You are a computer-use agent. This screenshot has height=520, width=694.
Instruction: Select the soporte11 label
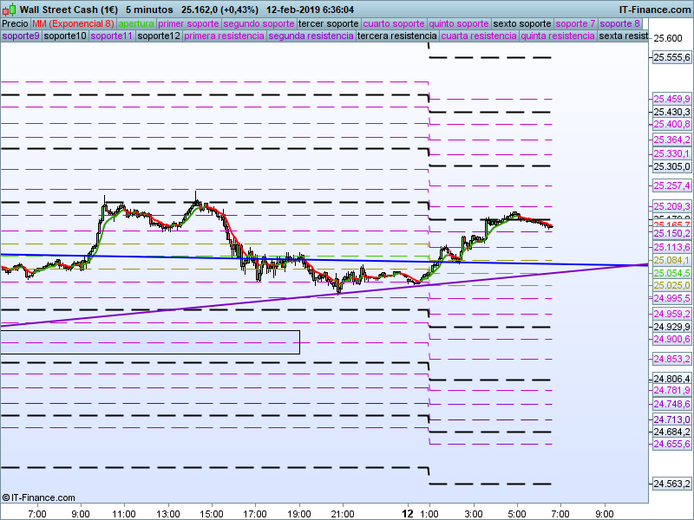112,36
